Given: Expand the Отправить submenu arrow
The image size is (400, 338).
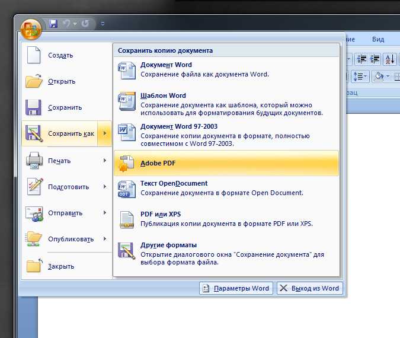Looking at the screenshot, I should [x=104, y=213].
